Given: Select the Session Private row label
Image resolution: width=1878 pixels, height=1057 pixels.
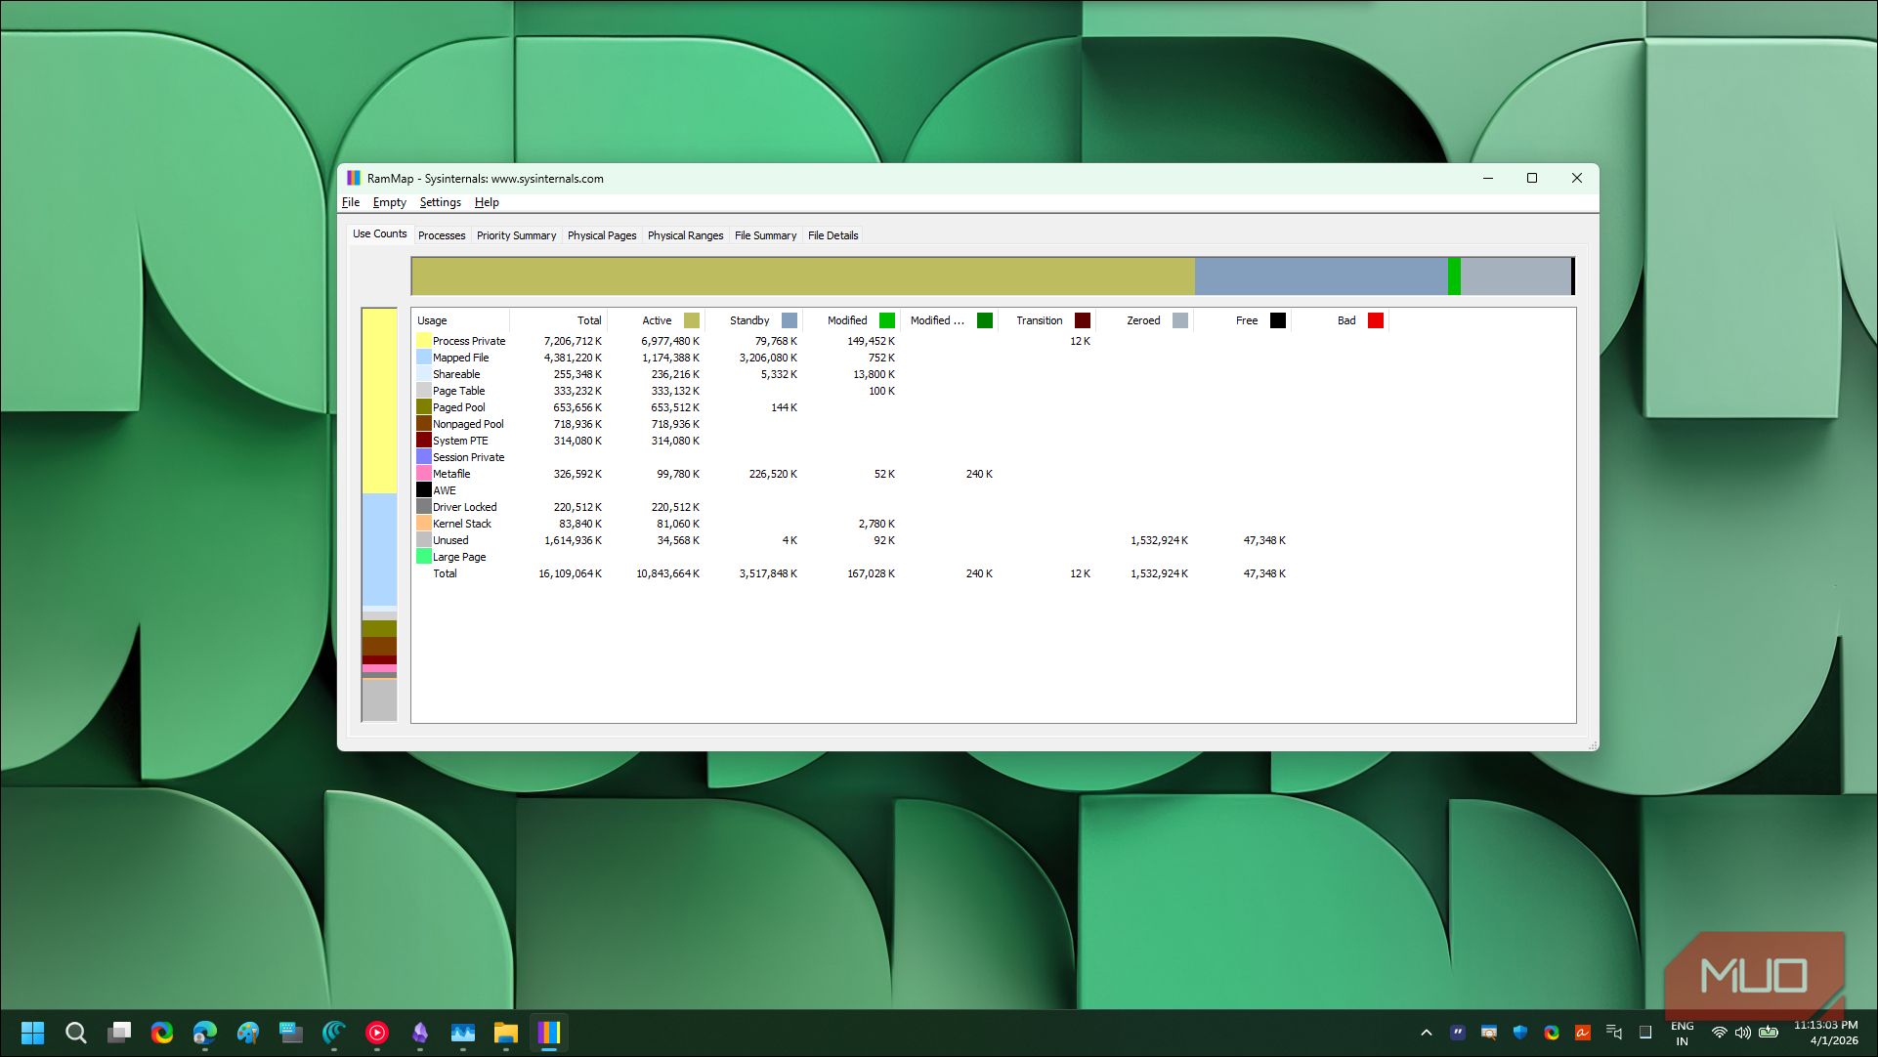Looking at the screenshot, I should 469,457.
